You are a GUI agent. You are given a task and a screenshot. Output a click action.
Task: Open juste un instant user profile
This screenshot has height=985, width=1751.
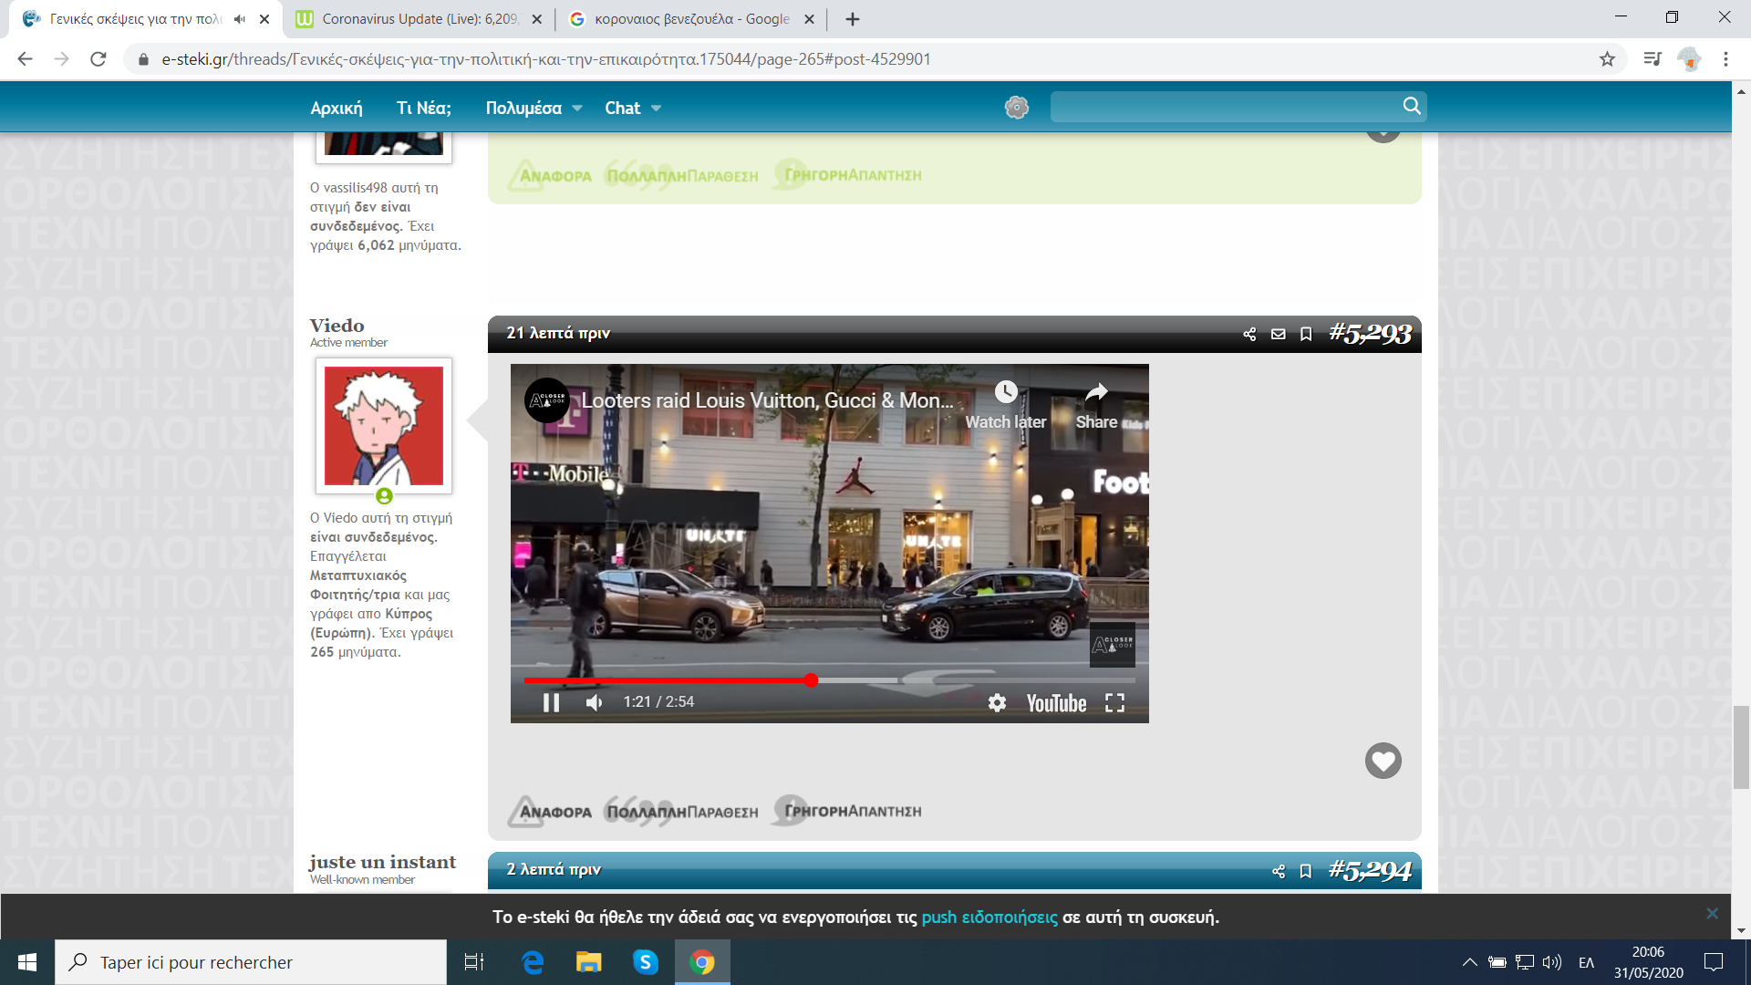click(382, 862)
